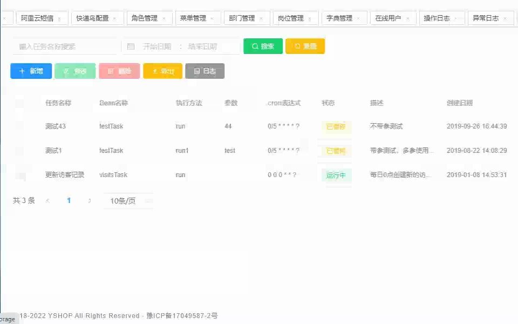Check the checkbox for 更新访客记录 row
Viewport: 518px width, 324px height.
(x=21, y=174)
